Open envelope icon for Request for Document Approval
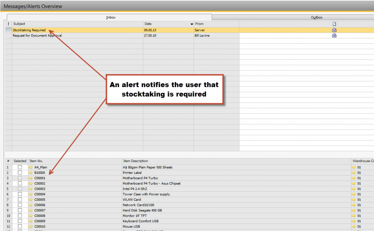Image resolution: width=374 pixels, height=231 pixels. (x=334, y=35)
